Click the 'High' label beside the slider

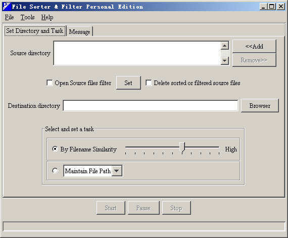point(231,149)
